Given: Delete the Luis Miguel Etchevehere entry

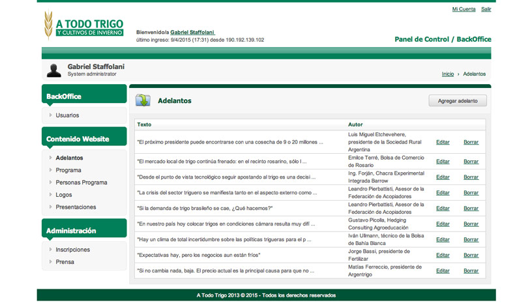Looking at the screenshot, I should click(x=471, y=142).
